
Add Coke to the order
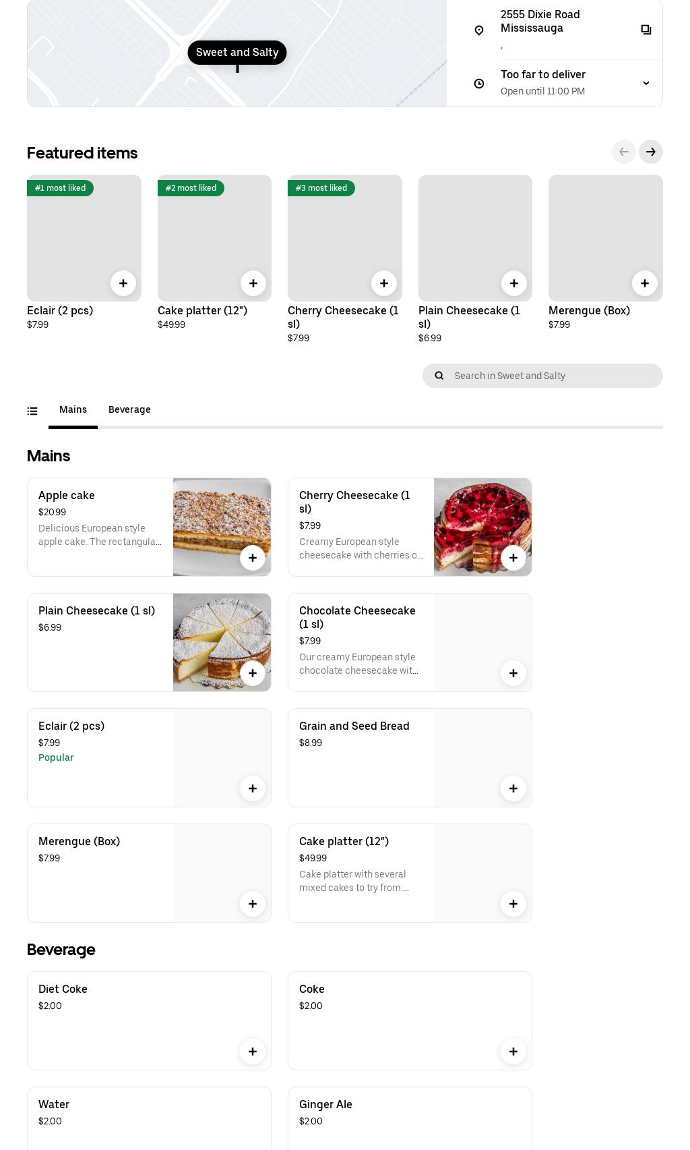(513, 1052)
